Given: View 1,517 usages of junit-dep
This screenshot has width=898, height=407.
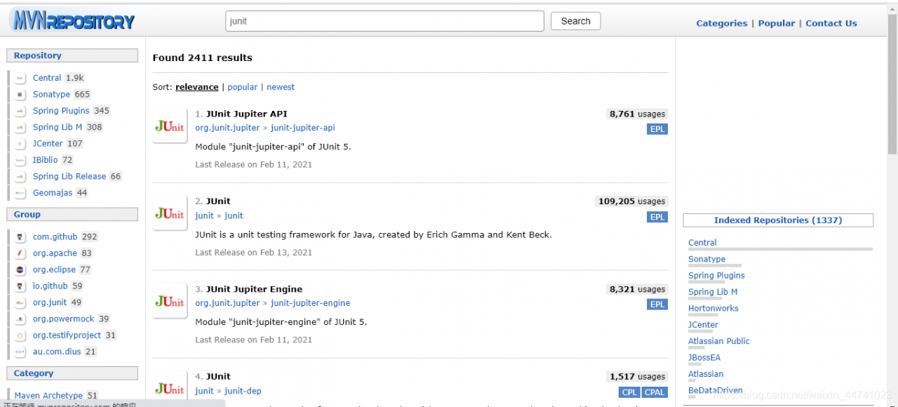Looking at the screenshot, I should point(637,377).
